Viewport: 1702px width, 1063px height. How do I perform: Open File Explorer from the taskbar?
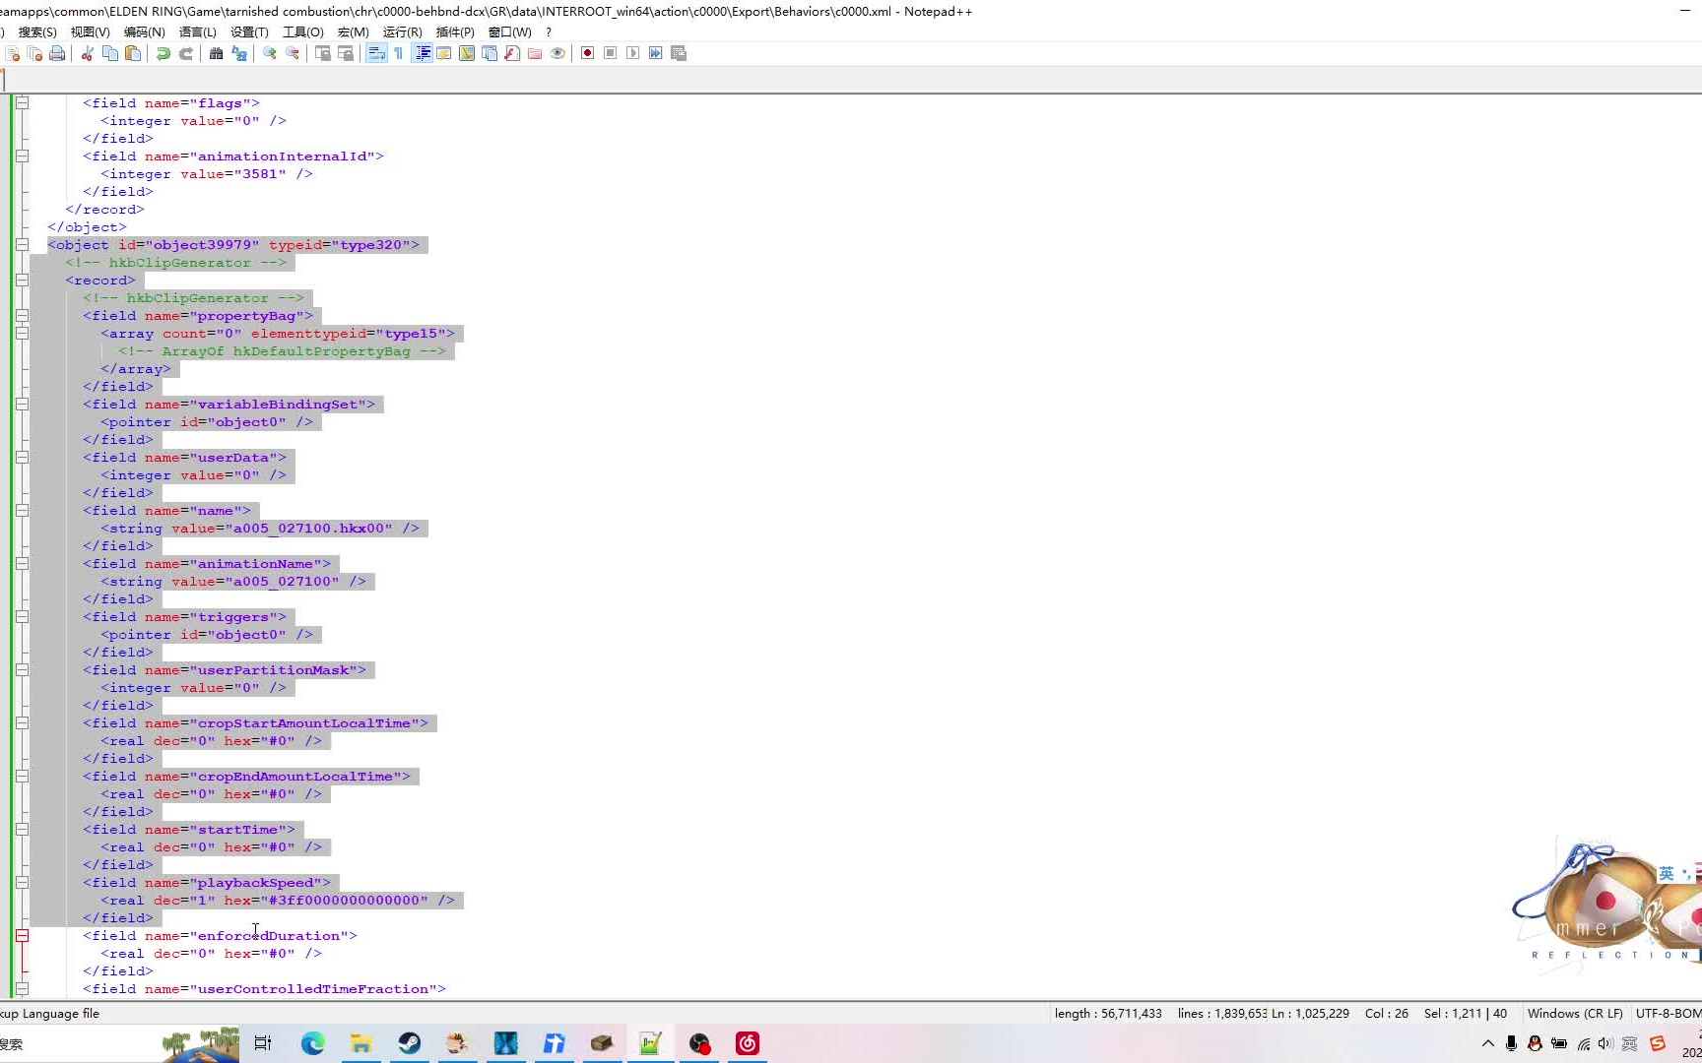click(x=361, y=1043)
